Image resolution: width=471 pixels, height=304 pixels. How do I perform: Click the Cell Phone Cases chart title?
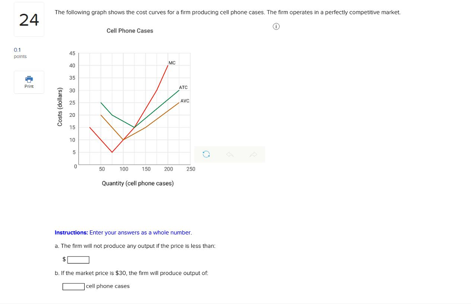[x=130, y=30]
